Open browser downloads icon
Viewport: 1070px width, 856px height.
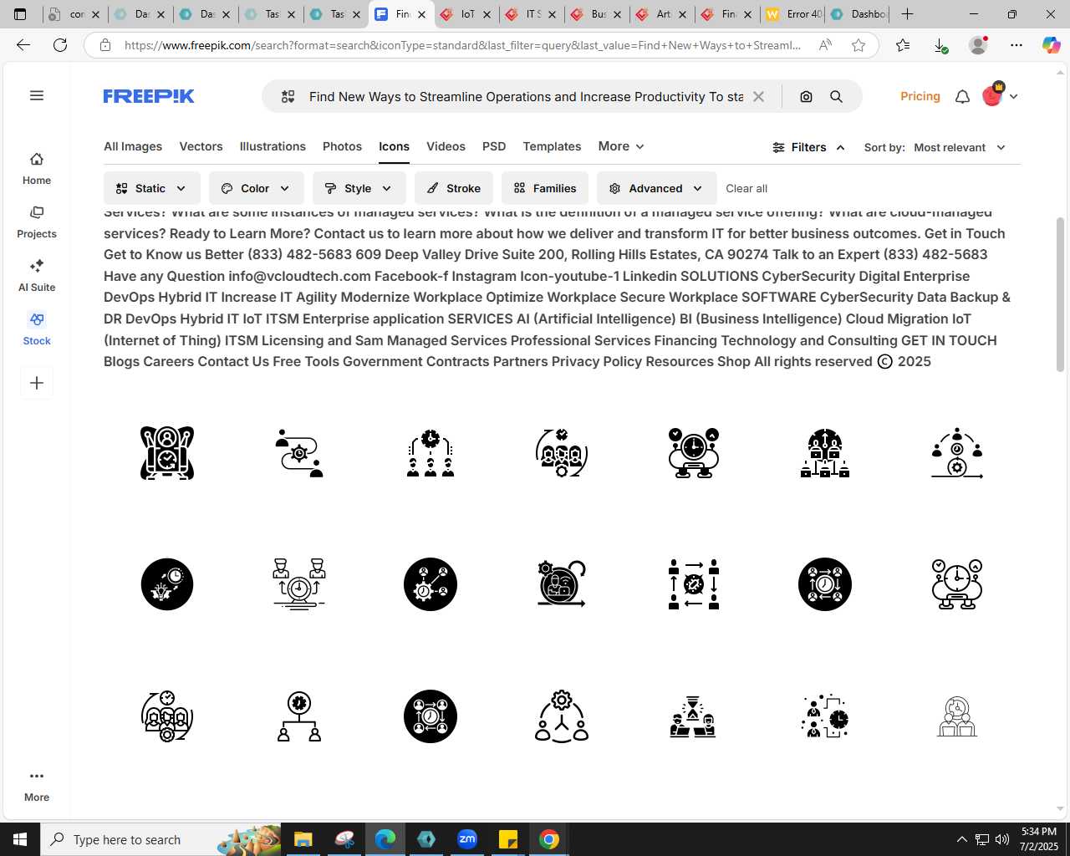tap(940, 45)
